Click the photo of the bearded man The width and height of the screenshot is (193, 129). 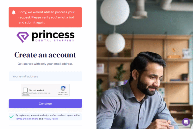[x=145, y=64]
